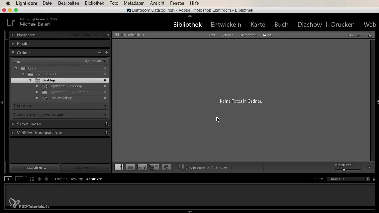379x213 pixels.
Task: Collapse osx volume with triangle
Action: coord(105,62)
